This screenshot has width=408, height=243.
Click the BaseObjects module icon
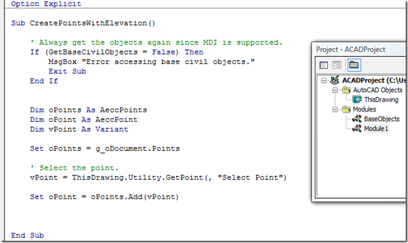[x=357, y=119]
